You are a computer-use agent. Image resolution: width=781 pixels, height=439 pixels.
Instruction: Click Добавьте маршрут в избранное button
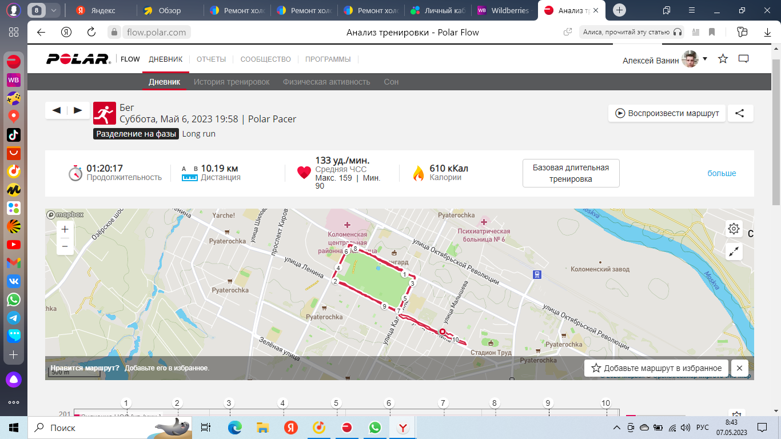coord(656,368)
